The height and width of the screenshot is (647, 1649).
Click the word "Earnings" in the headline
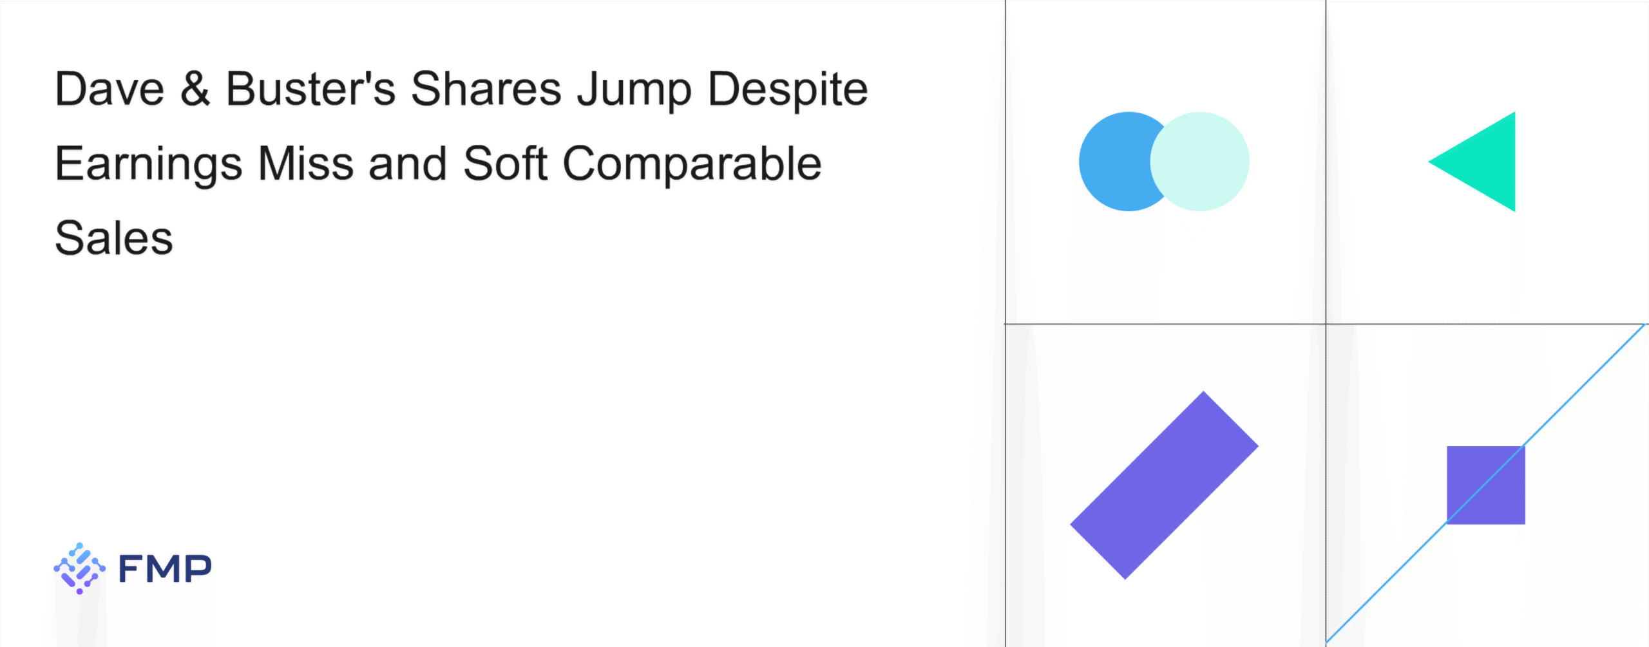(149, 165)
